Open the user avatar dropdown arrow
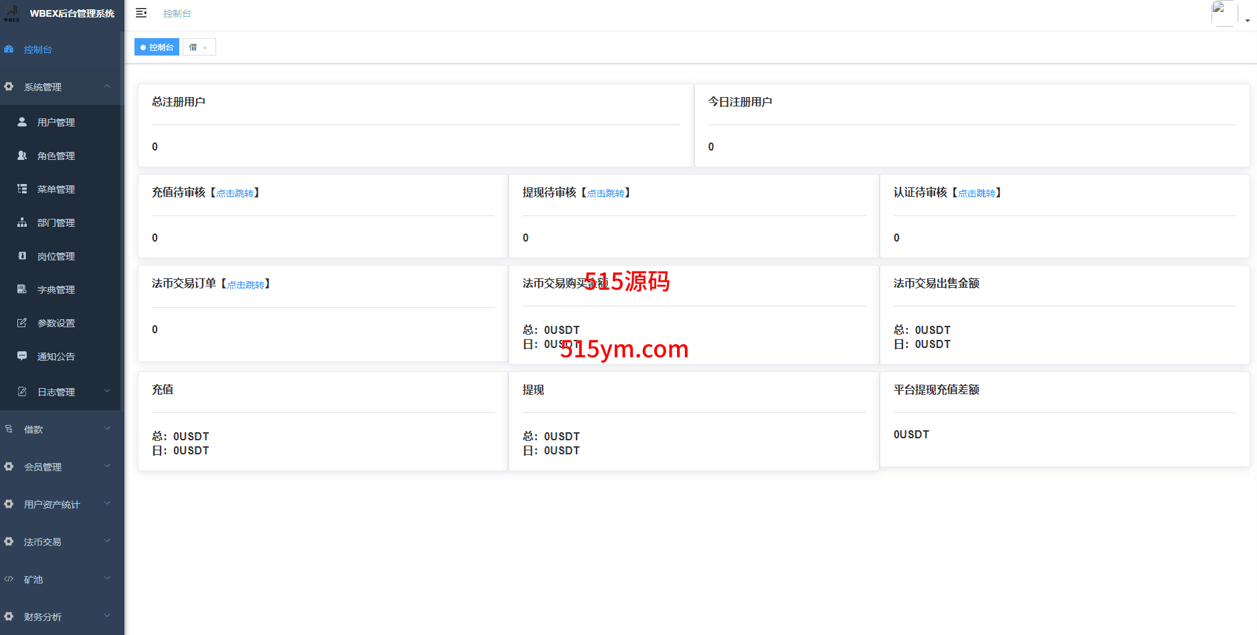This screenshot has height=635, width=1257. [x=1248, y=21]
